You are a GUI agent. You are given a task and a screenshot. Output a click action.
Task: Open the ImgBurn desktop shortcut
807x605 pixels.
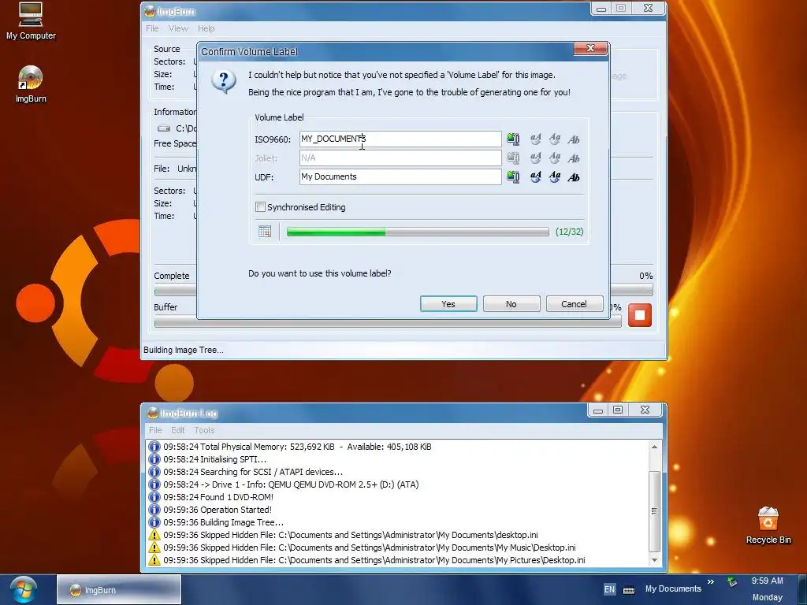[31, 85]
